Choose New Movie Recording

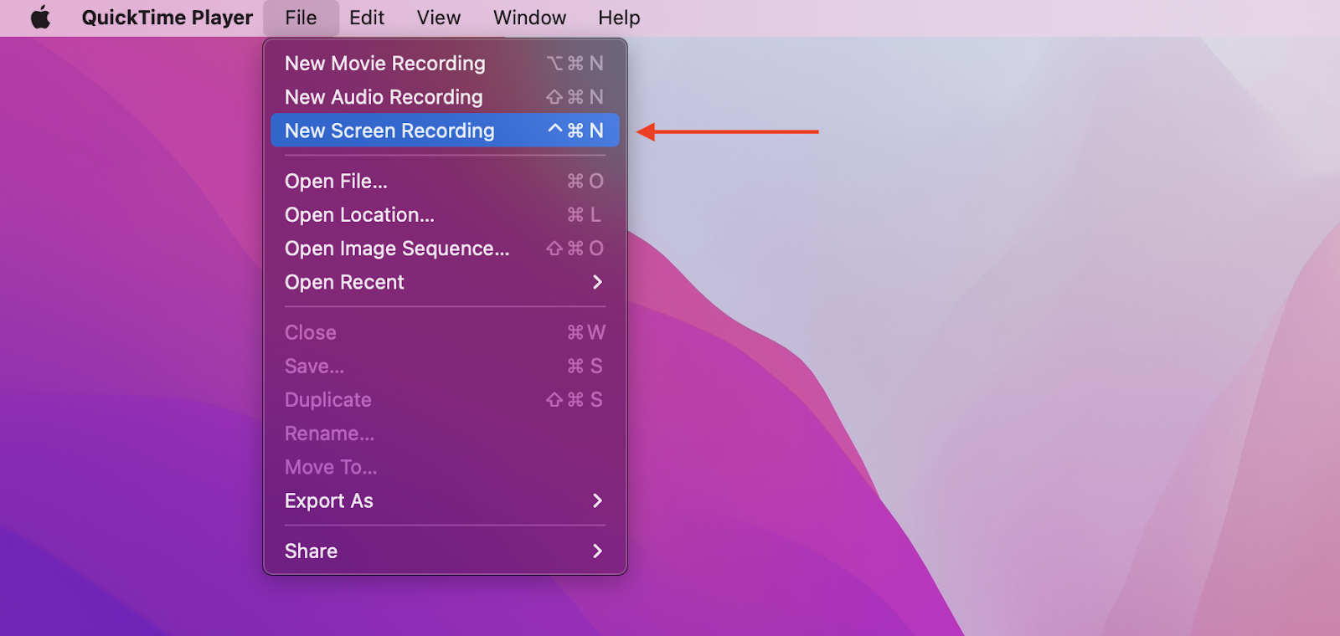(x=445, y=64)
